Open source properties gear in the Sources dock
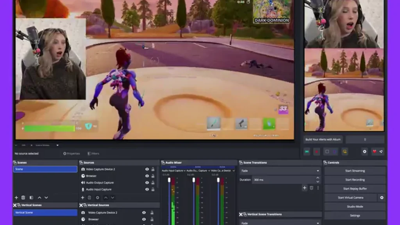 click(97, 198)
